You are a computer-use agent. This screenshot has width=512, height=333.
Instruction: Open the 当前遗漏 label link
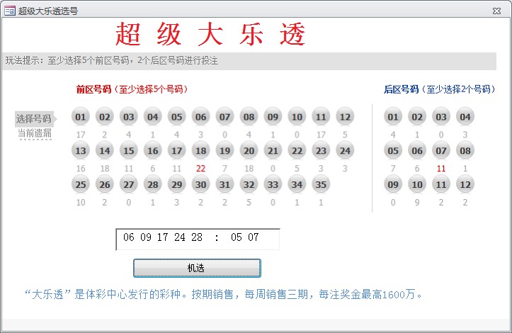click(35, 133)
